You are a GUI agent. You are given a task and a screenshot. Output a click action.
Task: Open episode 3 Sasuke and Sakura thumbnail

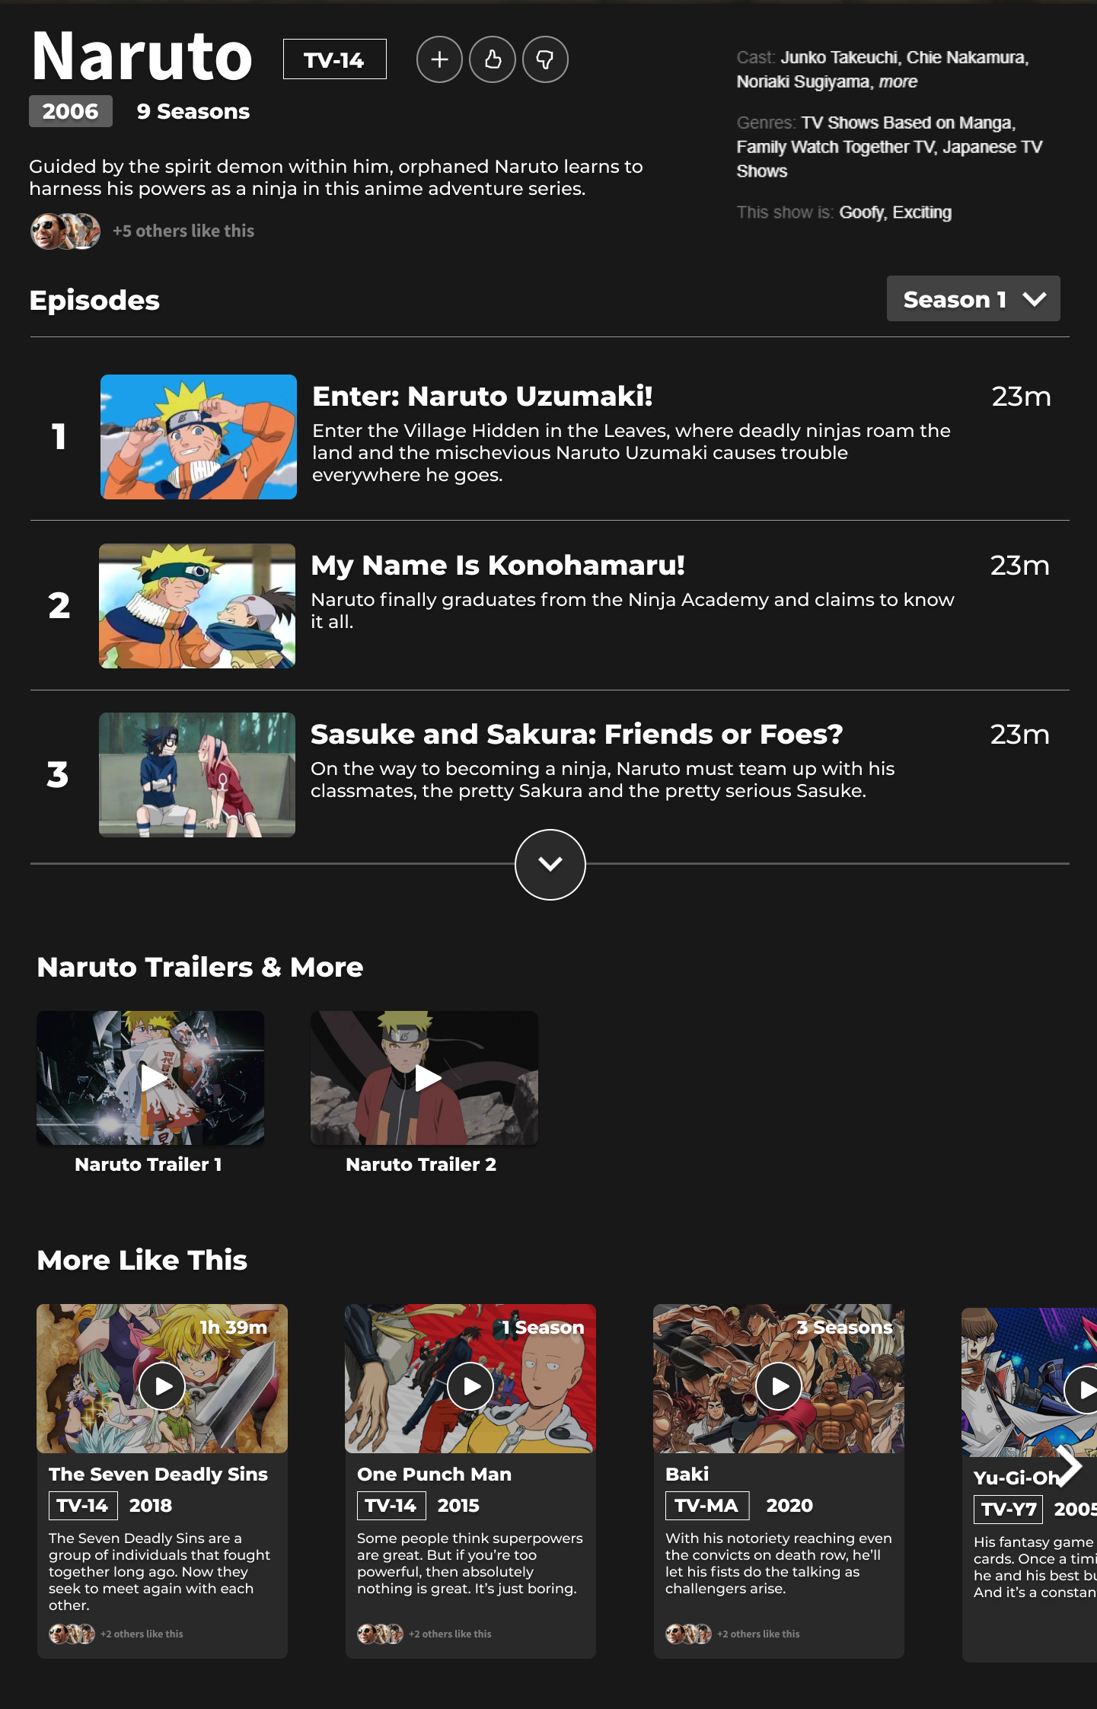[197, 775]
